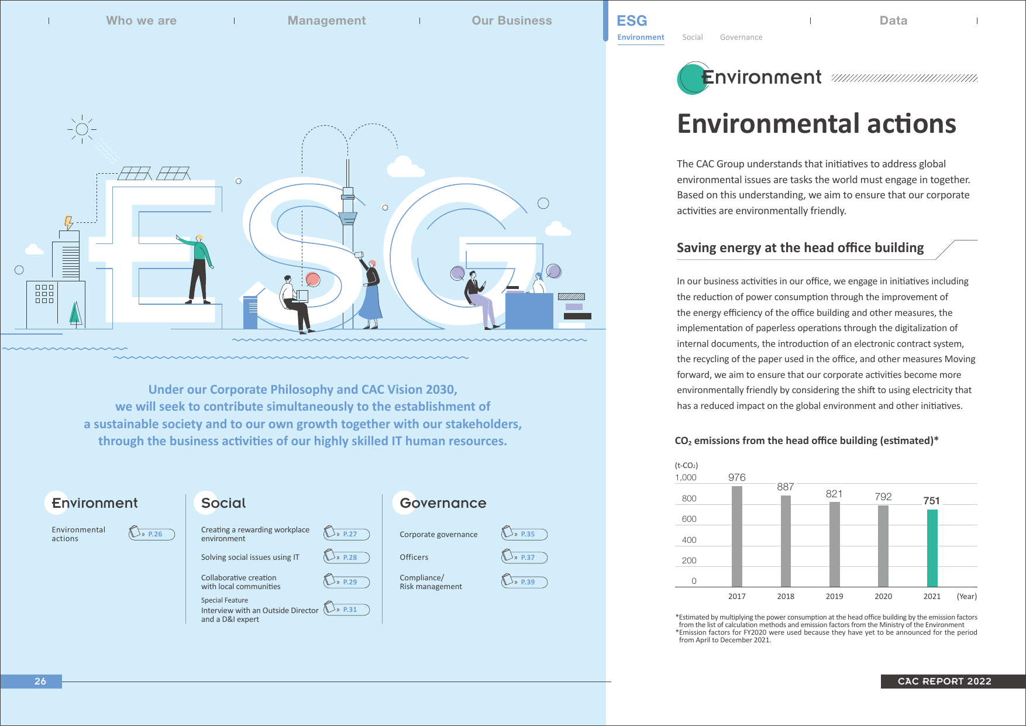Click the Governance column heading
The image size is (1026, 726).
coord(443,503)
